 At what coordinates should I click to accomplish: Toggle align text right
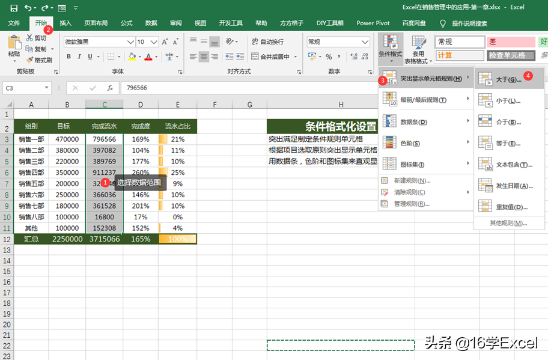pos(215,56)
